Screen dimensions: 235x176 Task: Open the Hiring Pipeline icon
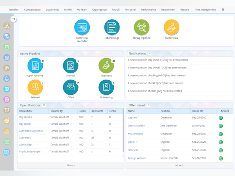[x=142, y=27]
